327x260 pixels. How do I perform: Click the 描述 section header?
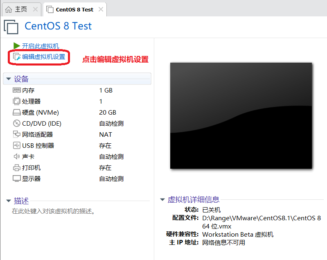21,201
